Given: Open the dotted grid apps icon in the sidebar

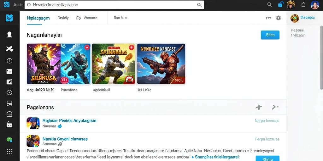Looking at the screenshot, I should [9, 152].
